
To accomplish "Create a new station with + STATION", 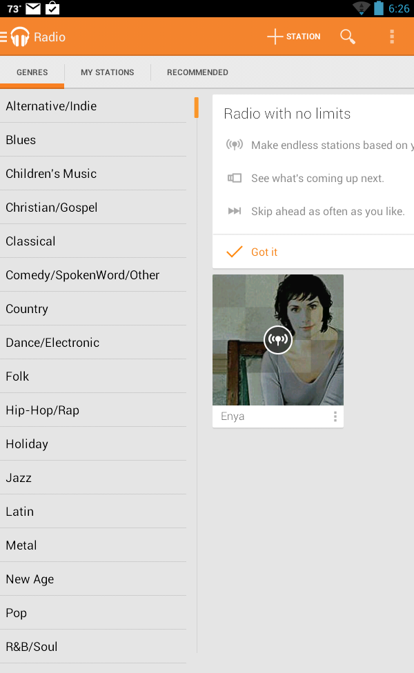I will click(293, 36).
